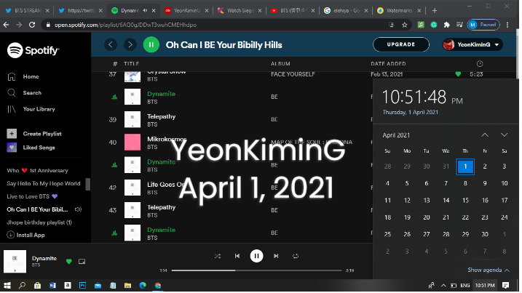Click the UPGRADE button
This screenshot has width=522, height=293.
click(402, 44)
